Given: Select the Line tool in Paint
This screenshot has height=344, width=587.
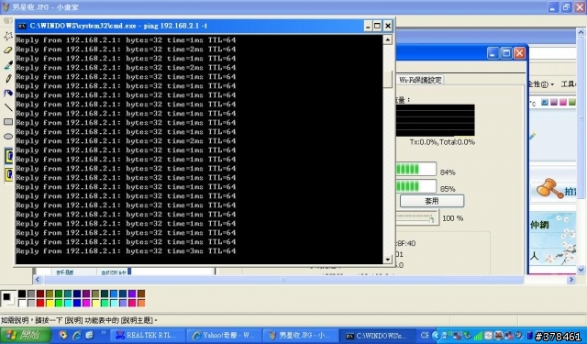Looking at the screenshot, I should coord(8,107).
